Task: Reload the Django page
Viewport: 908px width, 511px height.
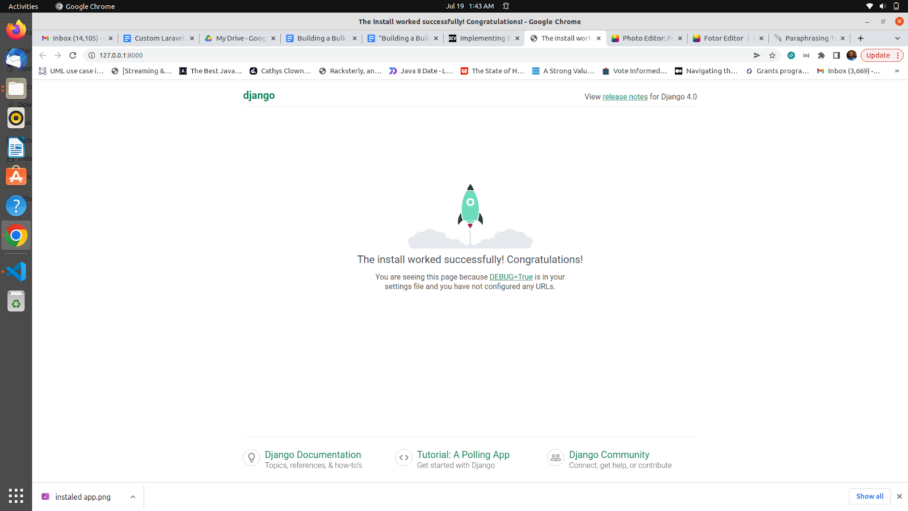Action: click(x=73, y=55)
